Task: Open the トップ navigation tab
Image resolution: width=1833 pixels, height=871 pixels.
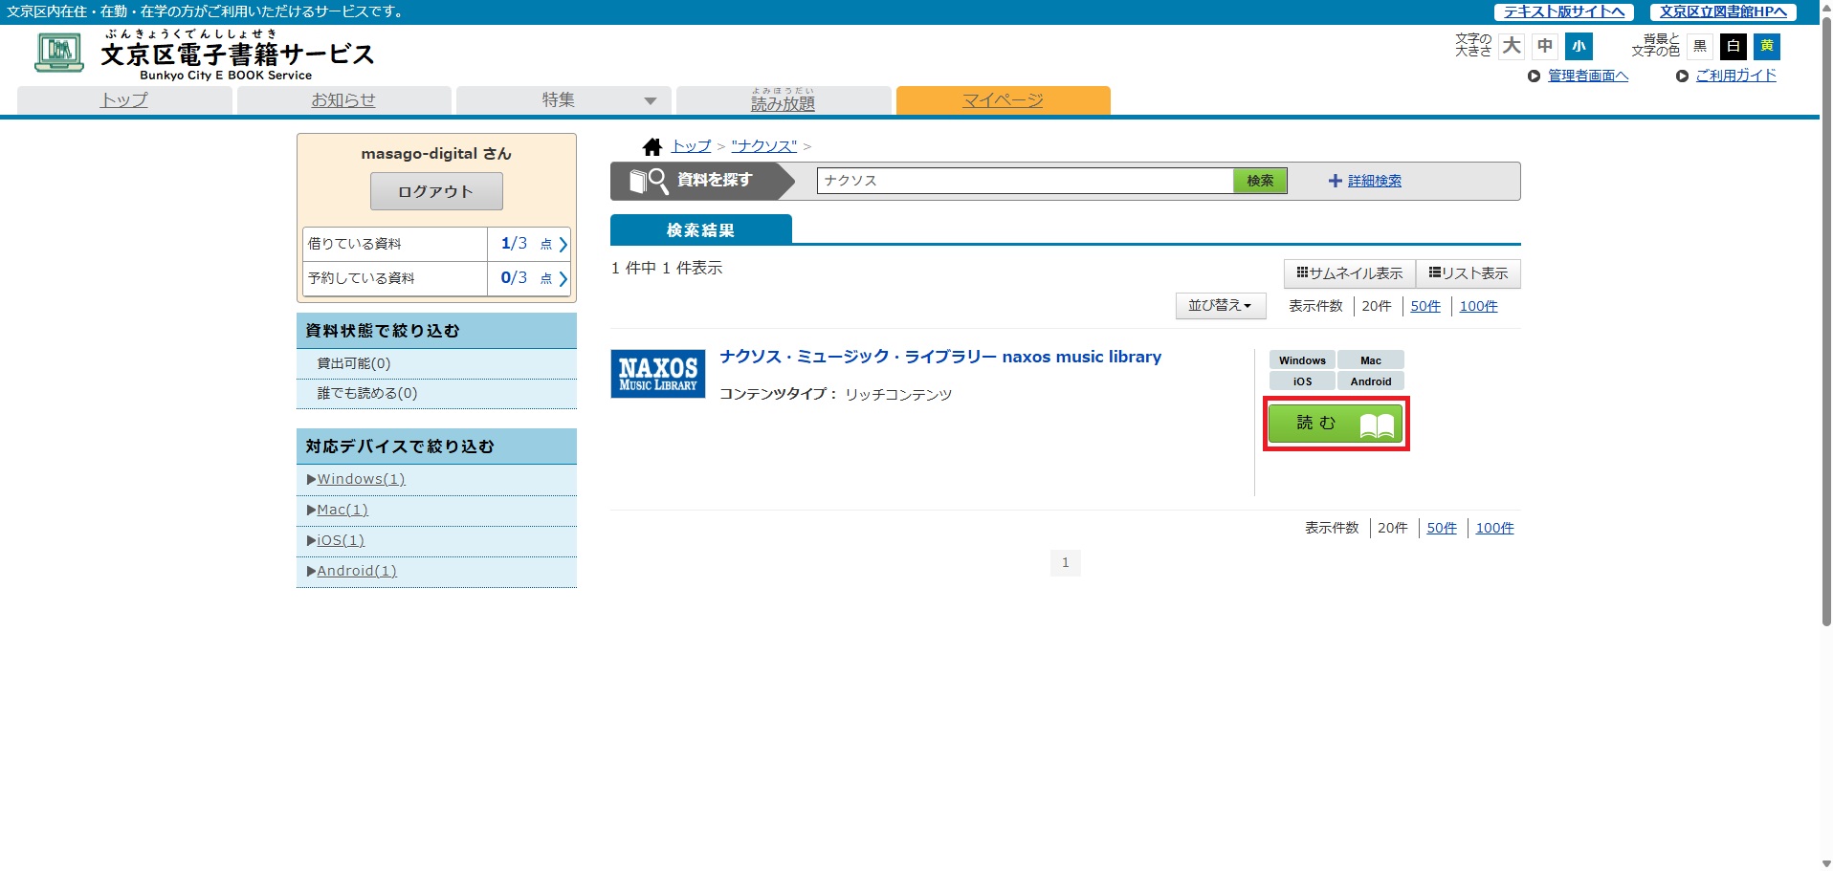Action: pyautogui.click(x=124, y=100)
